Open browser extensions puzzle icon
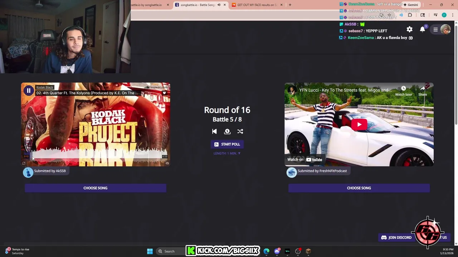The image size is (458, 257). pyautogui.click(x=410, y=15)
